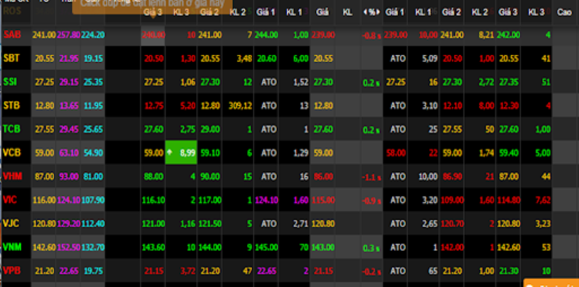Click the Cao column header

point(564,12)
